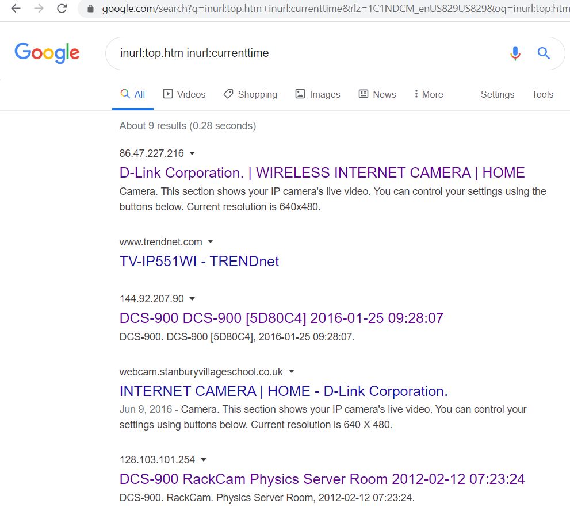Select the All results tab

tap(133, 94)
